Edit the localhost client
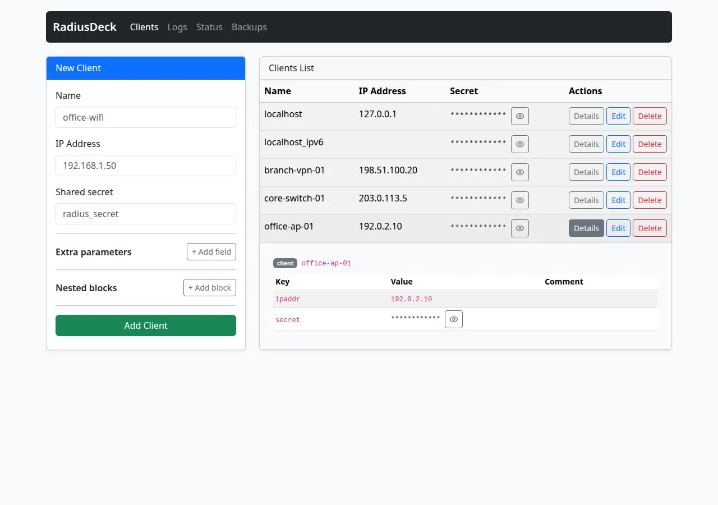718x505 pixels. pyautogui.click(x=618, y=116)
